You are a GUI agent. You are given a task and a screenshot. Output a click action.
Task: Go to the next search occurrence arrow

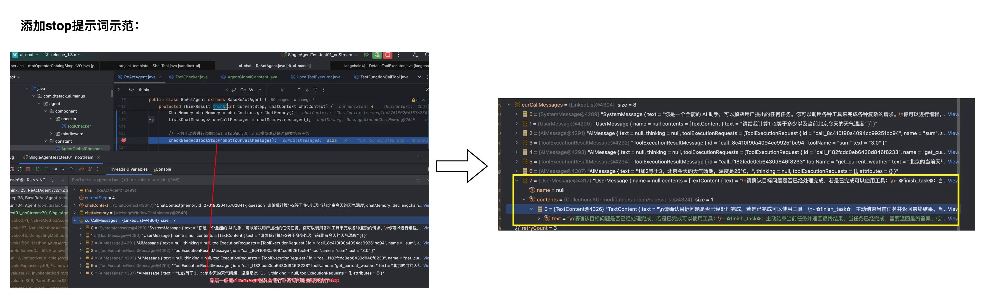click(307, 90)
